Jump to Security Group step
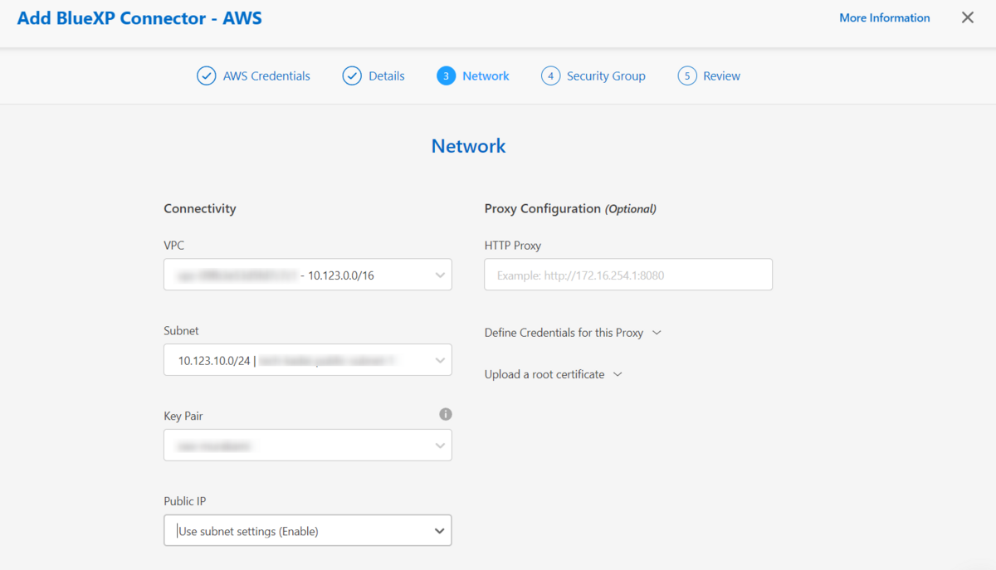This screenshot has width=996, height=570. click(606, 76)
